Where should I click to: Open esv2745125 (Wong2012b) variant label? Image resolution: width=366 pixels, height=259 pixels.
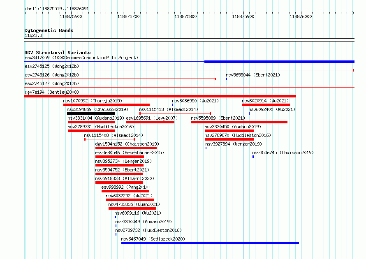click(52, 66)
